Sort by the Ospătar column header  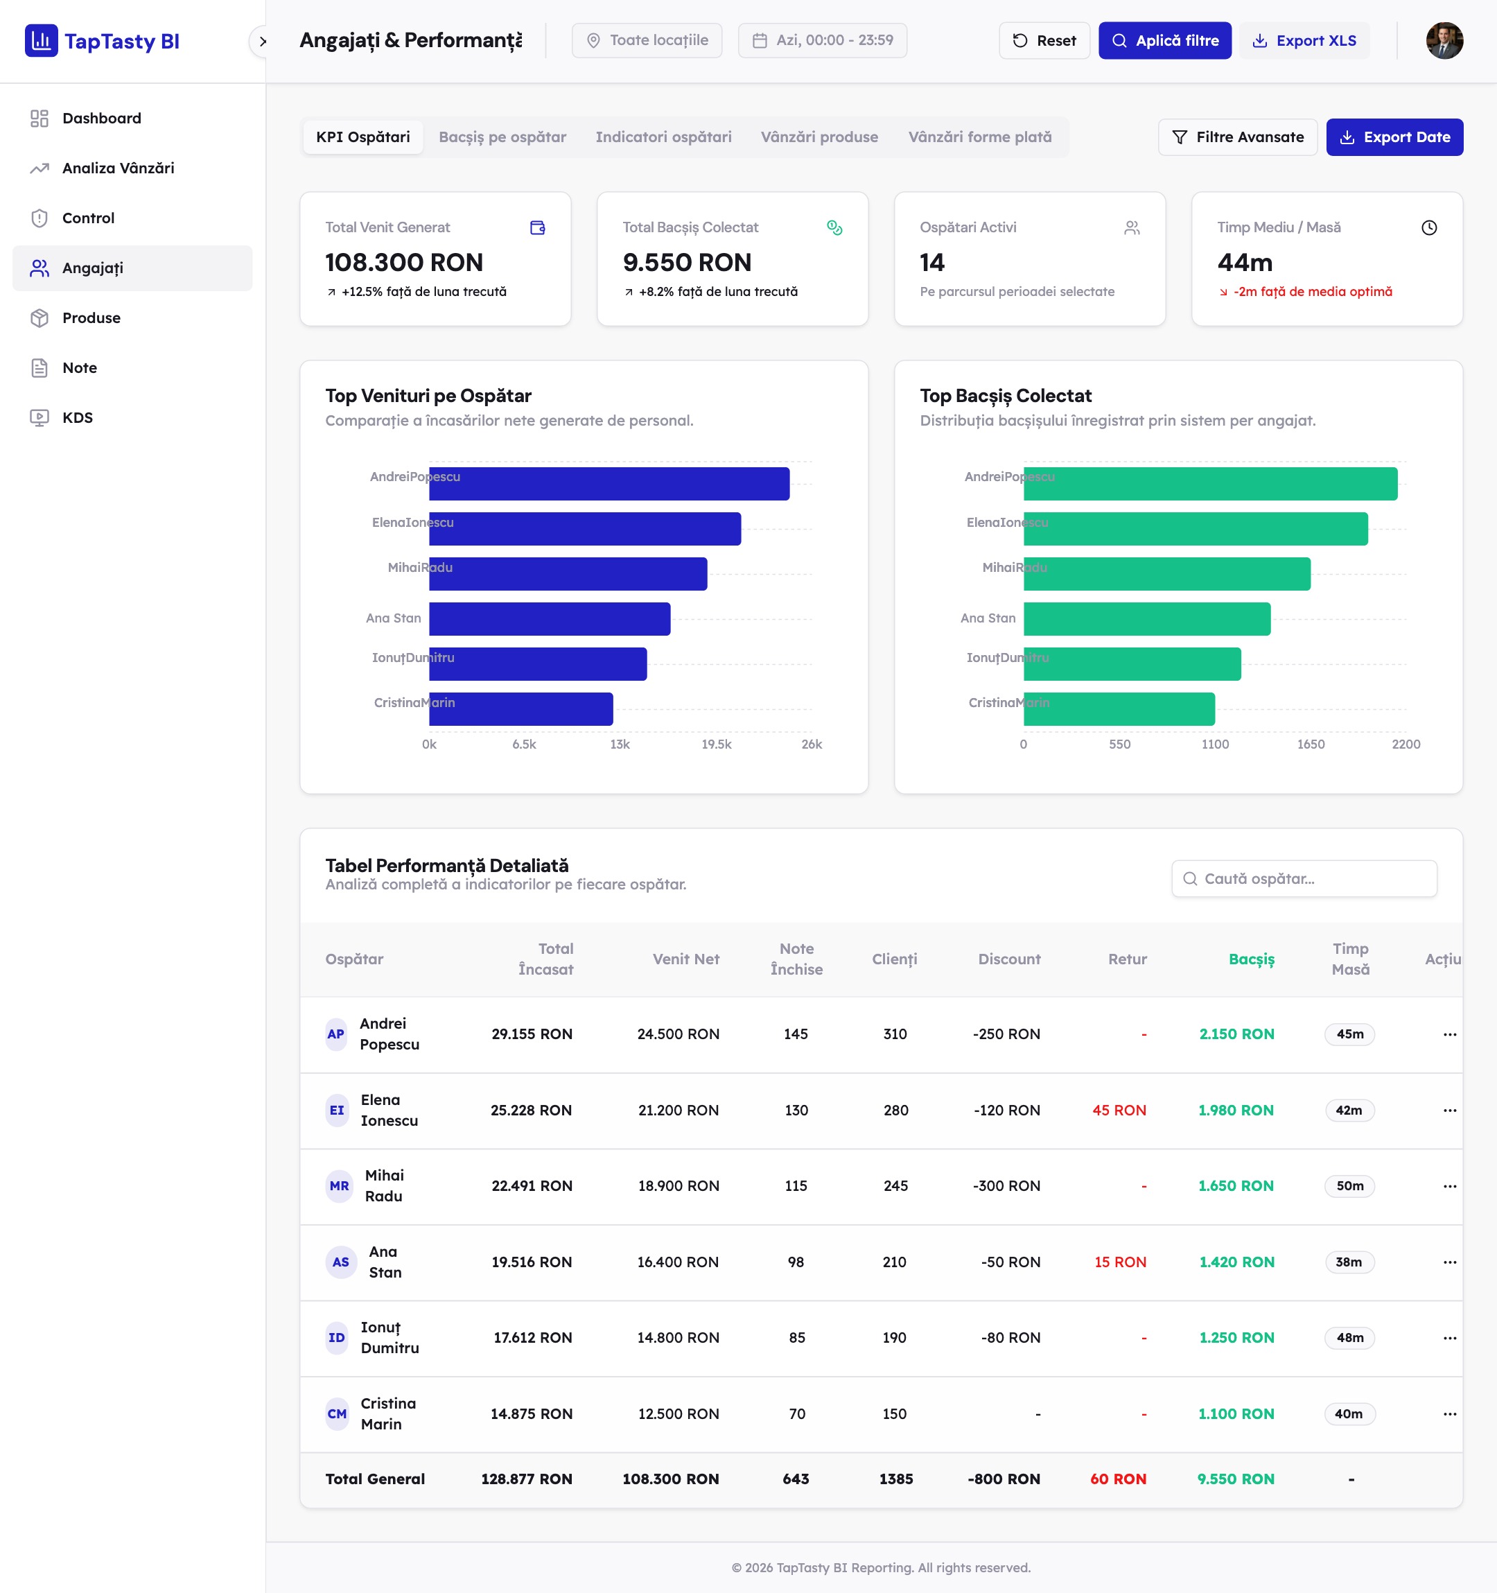(x=354, y=959)
